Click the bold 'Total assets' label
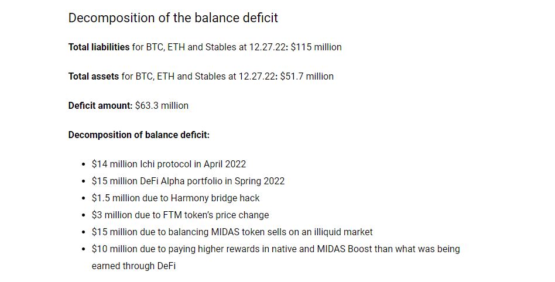Screen dimensions: 555x282 (x=94, y=77)
